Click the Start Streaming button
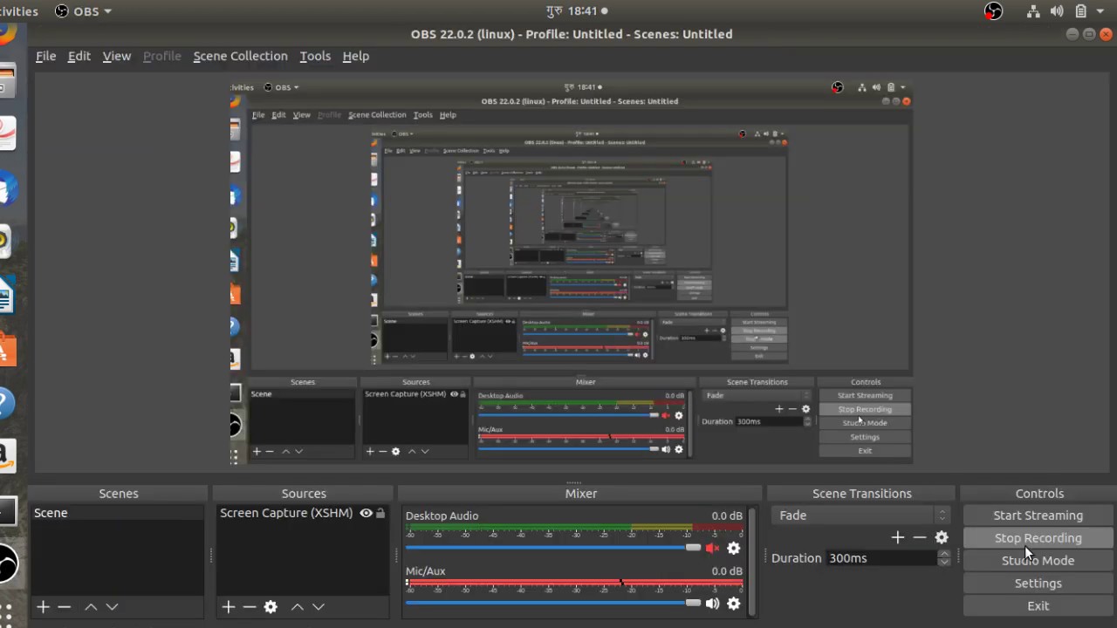The image size is (1117, 628). click(1038, 515)
